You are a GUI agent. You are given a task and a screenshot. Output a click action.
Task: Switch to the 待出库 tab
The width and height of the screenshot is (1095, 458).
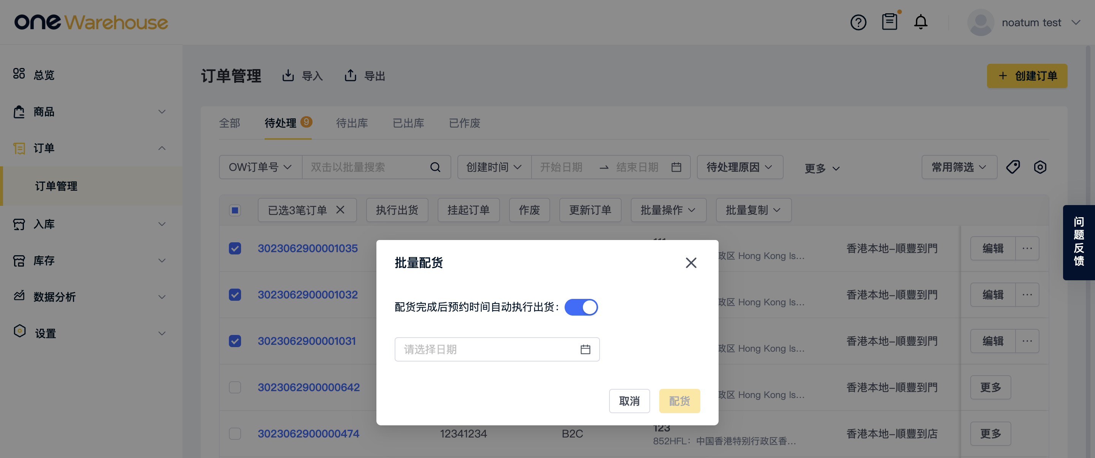click(x=352, y=123)
